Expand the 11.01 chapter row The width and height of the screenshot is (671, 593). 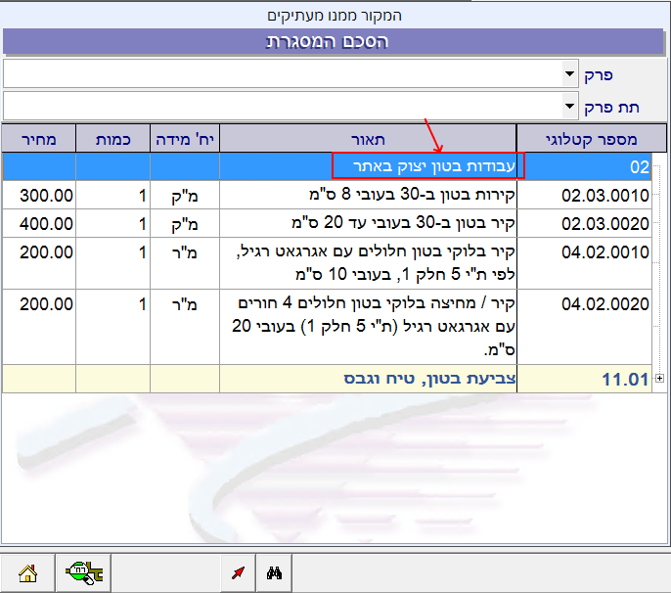[660, 379]
